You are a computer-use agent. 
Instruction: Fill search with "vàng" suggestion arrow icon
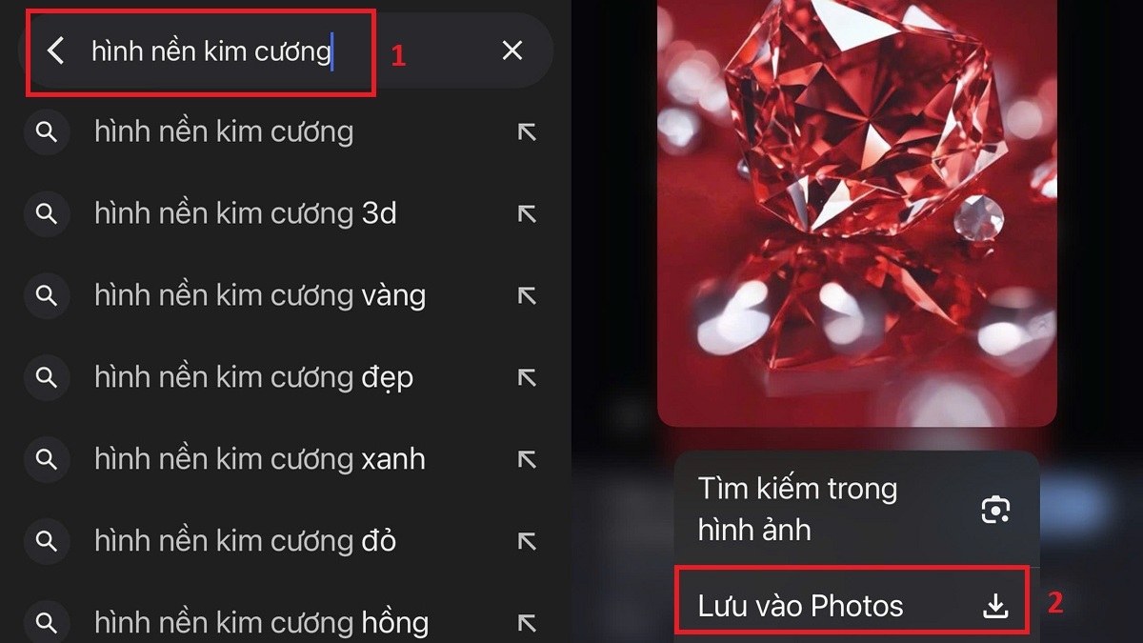click(x=527, y=295)
